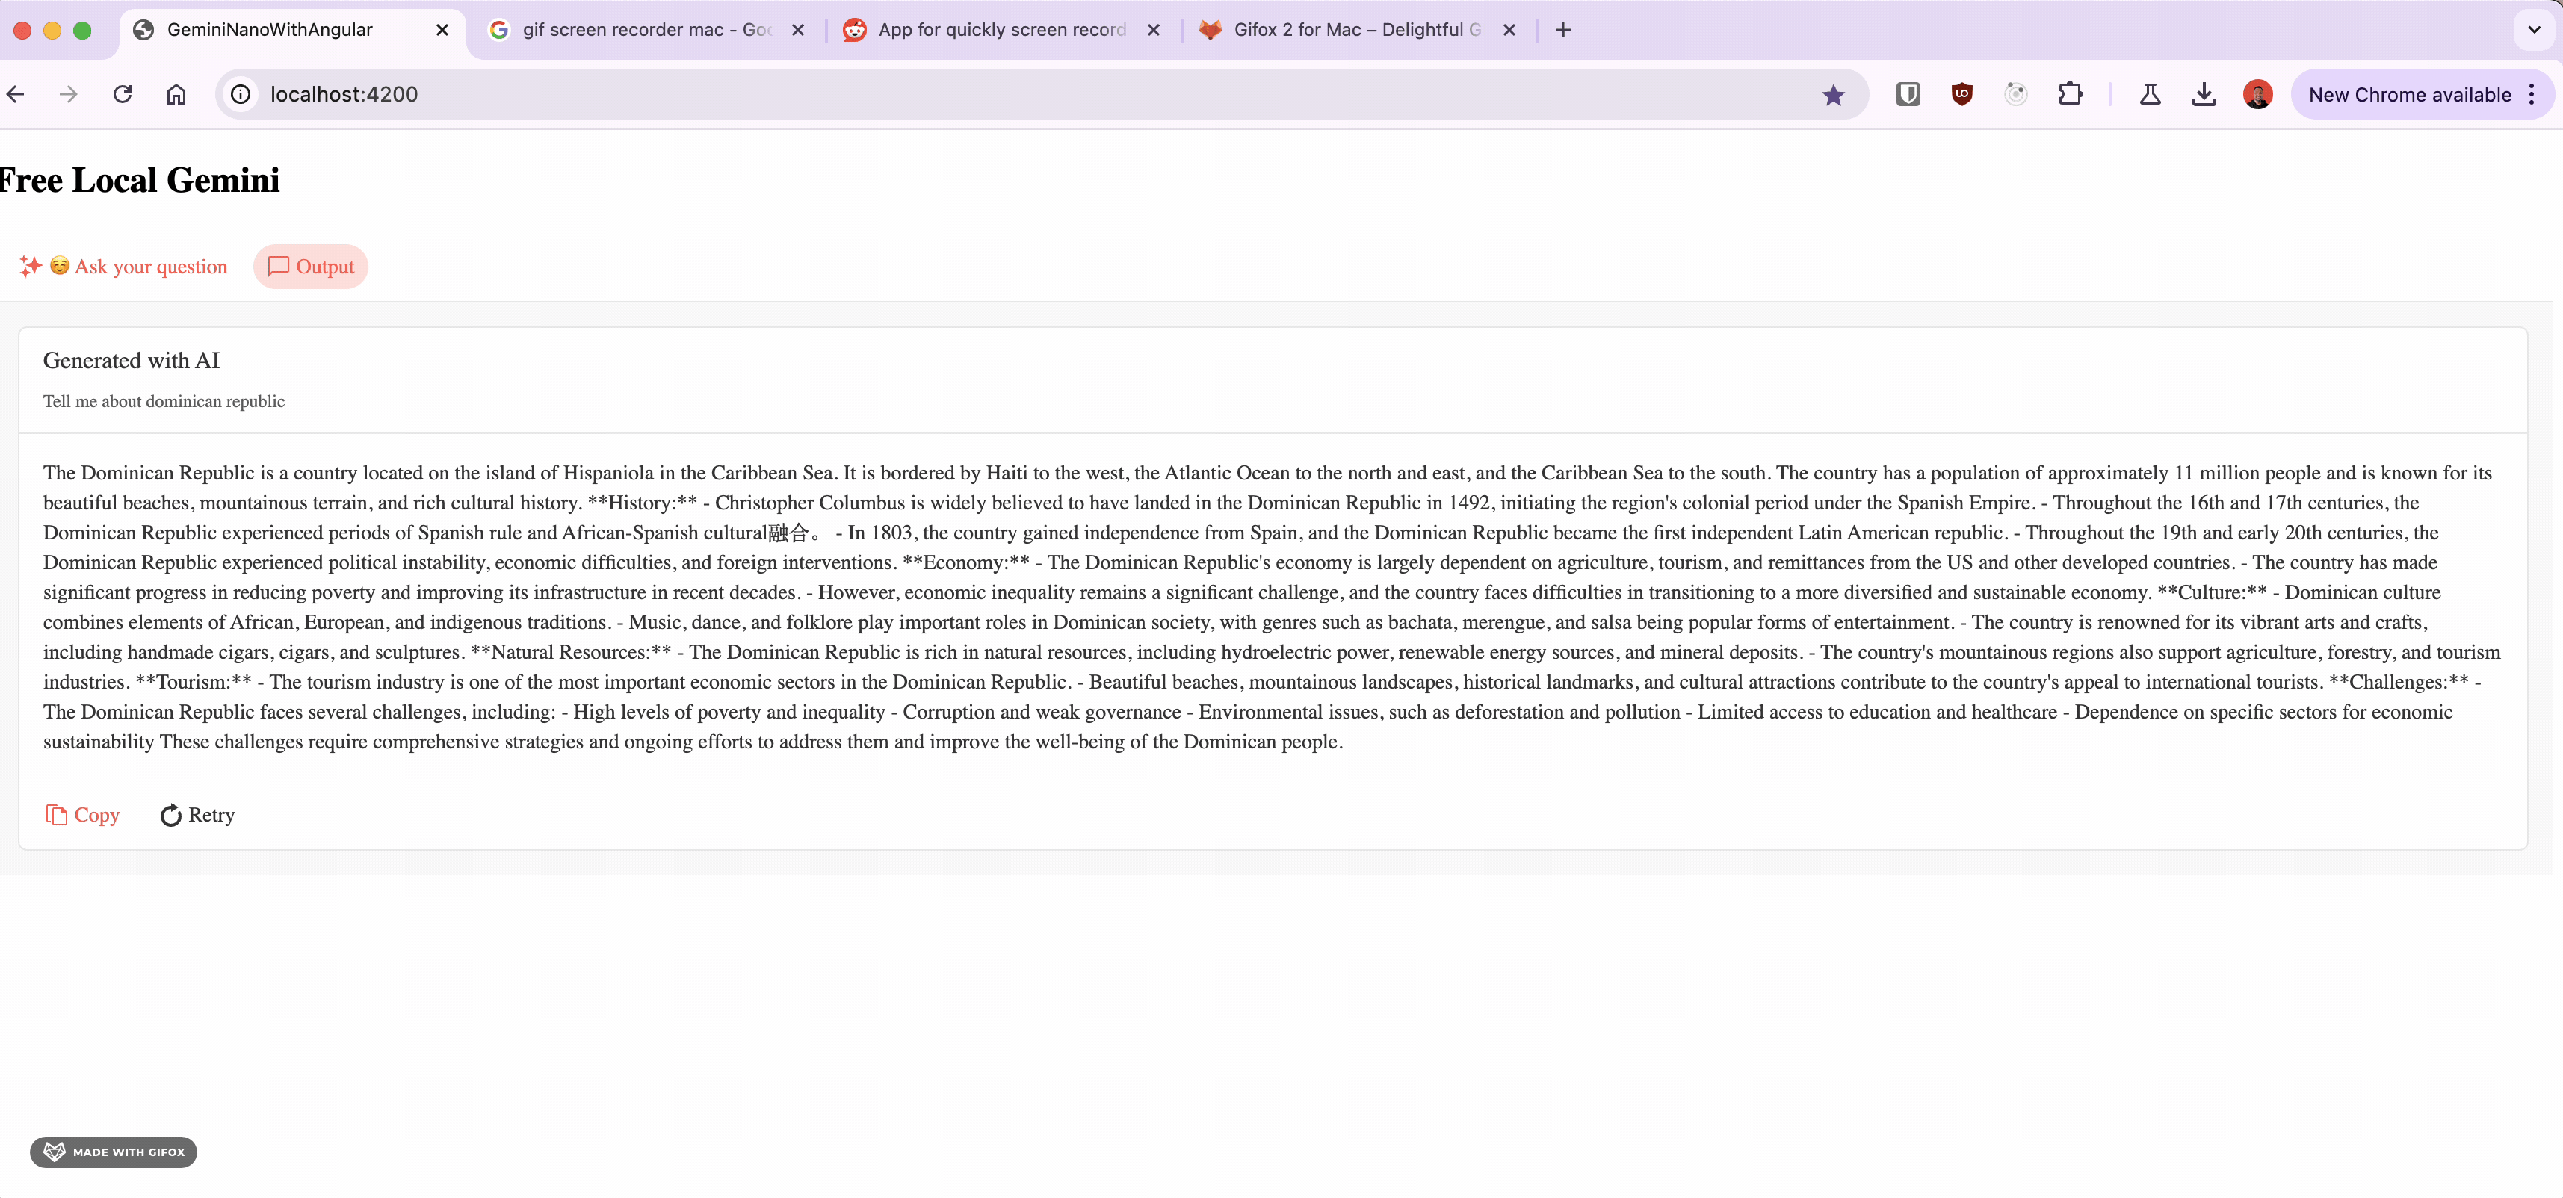Copy the generated AI response

(83, 816)
